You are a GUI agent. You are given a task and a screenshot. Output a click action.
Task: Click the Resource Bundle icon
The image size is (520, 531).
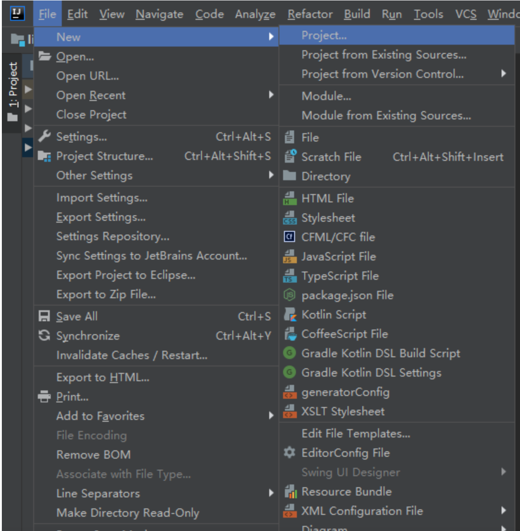pyautogui.click(x=290, y=492)
